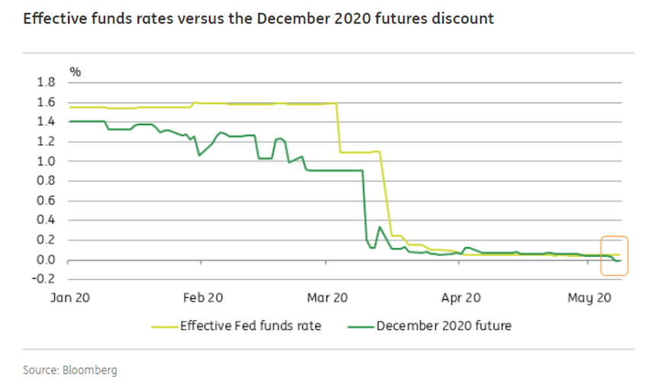
Task: Click the 1.6 y-axis value
Action: (x=46, y=102)
